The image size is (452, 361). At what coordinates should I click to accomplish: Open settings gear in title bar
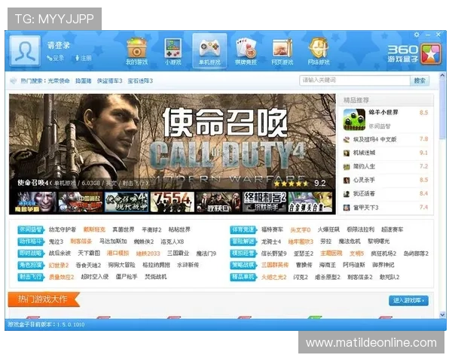point(417,35)
